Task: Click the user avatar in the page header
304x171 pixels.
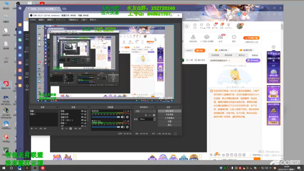Action: tap(240, 26)
